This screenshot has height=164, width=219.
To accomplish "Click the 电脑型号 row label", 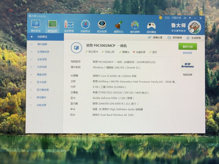I will [x=76, y=61].
